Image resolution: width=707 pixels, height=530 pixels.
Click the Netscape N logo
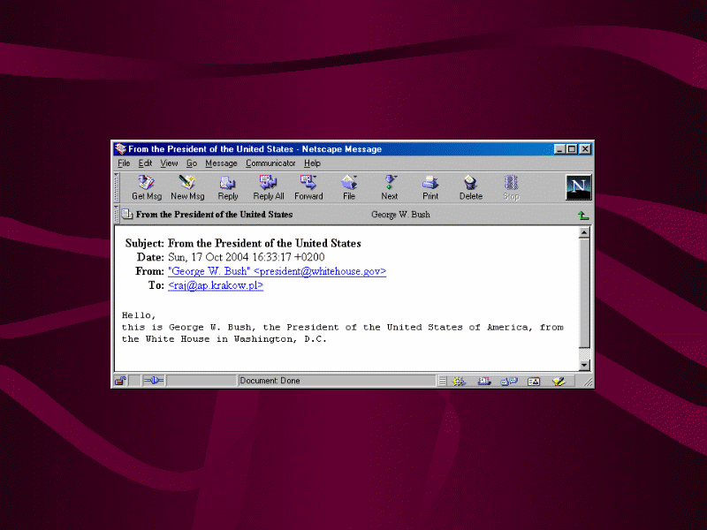point(579,187)
